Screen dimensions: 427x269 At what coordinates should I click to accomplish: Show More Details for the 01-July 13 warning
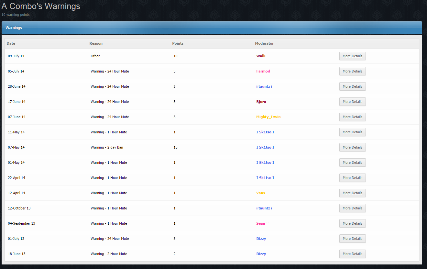point(352,239)
